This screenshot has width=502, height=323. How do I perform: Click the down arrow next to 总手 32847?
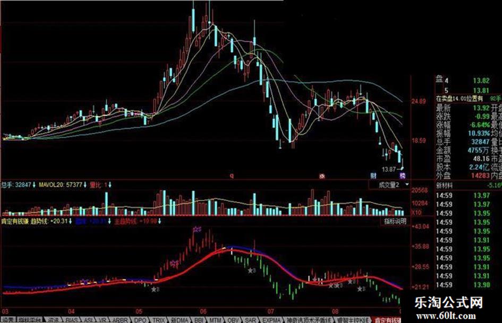[34, 185]
